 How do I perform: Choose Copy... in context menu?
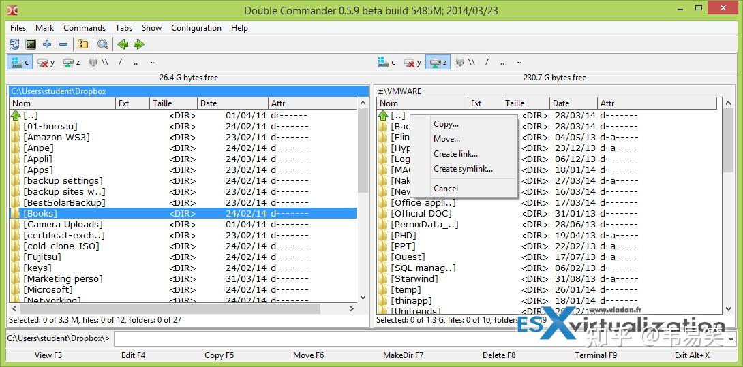point(464,124)
